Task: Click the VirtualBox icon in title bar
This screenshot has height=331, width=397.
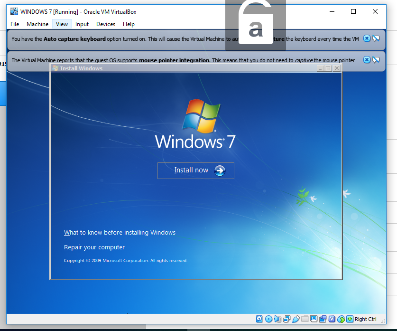Action: pyautogui.click(x=14, y=11)
